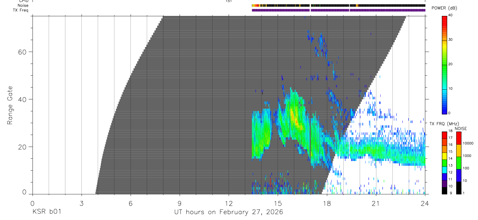Click the 15 tick on UT hours axis
Screen dimensions: 478x220
pyautogui.click(x=278, y=203)
